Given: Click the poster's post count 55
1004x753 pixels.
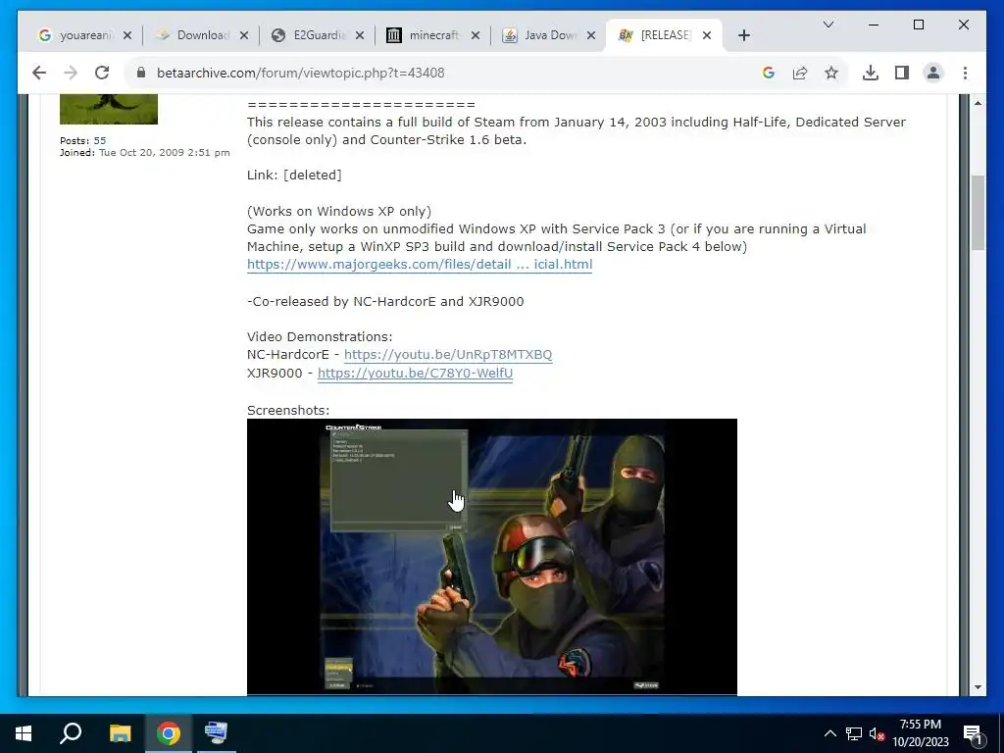Looking at the screenshot, I should coord(100,141).
